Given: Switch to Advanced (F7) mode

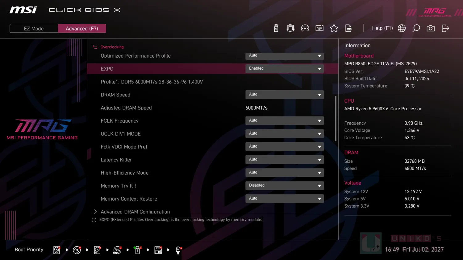Looking at the screenshot, I should (82, 28).
